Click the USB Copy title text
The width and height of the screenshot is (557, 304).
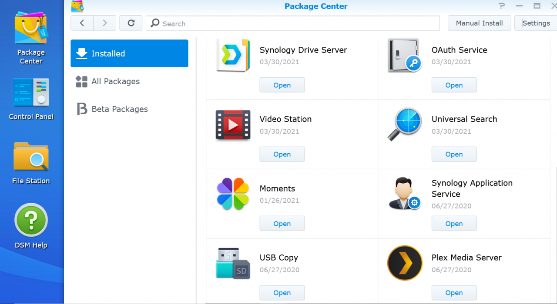click(279, 258)
